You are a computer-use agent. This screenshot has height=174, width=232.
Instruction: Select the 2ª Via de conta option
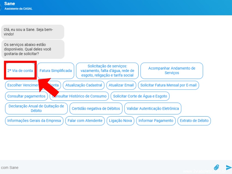click(x=20, y=70)
